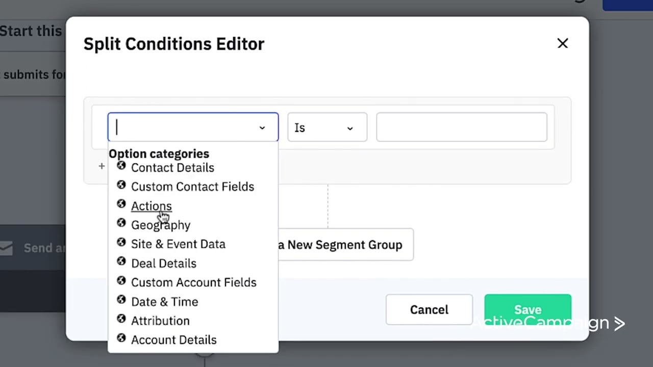Click the icon next to Custom Contact Fields
653x367 pixels.
[121, 185]
